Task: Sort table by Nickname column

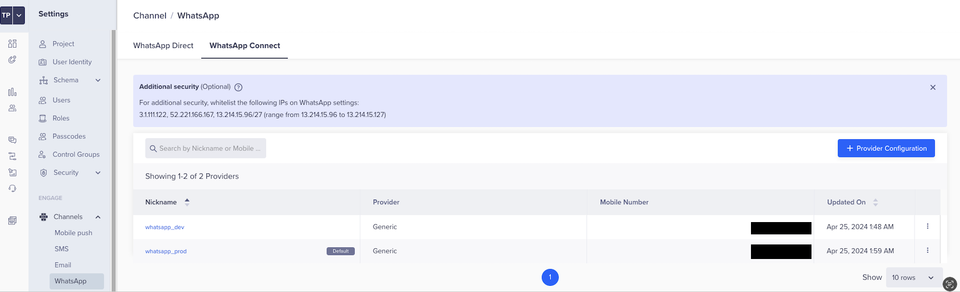Action: [187, 202]
